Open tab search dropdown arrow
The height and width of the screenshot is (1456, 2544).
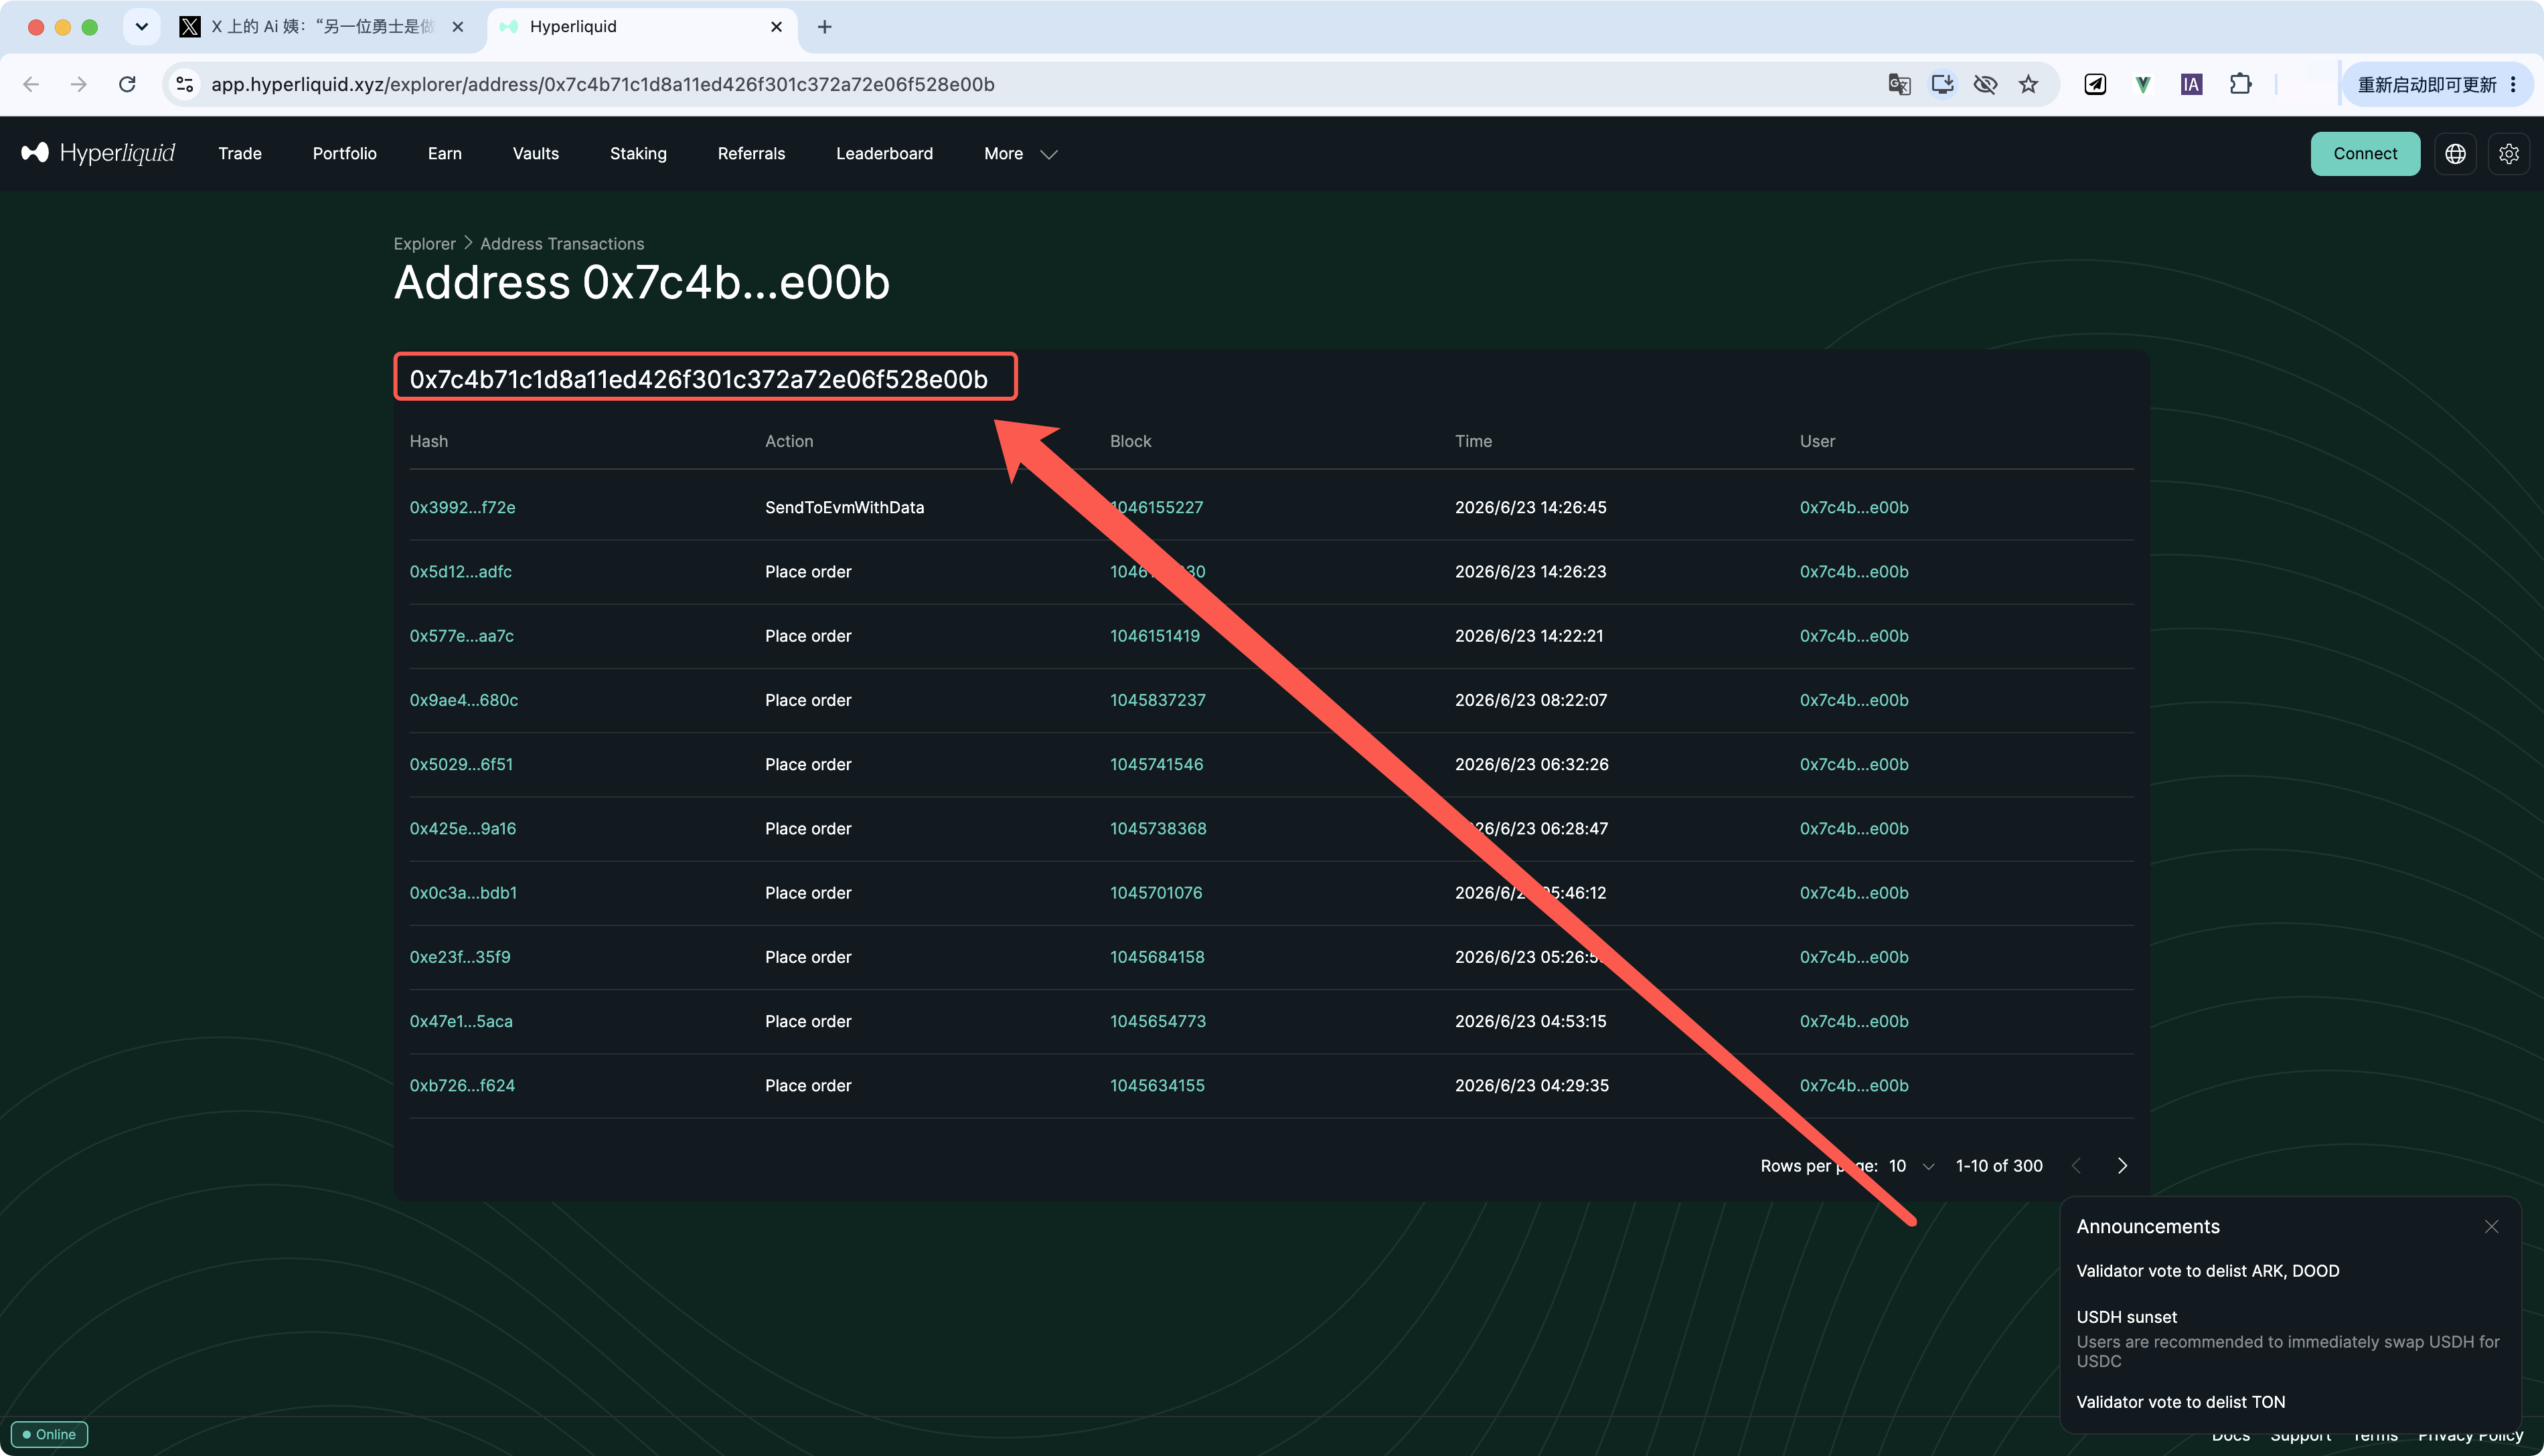[141, 27]
